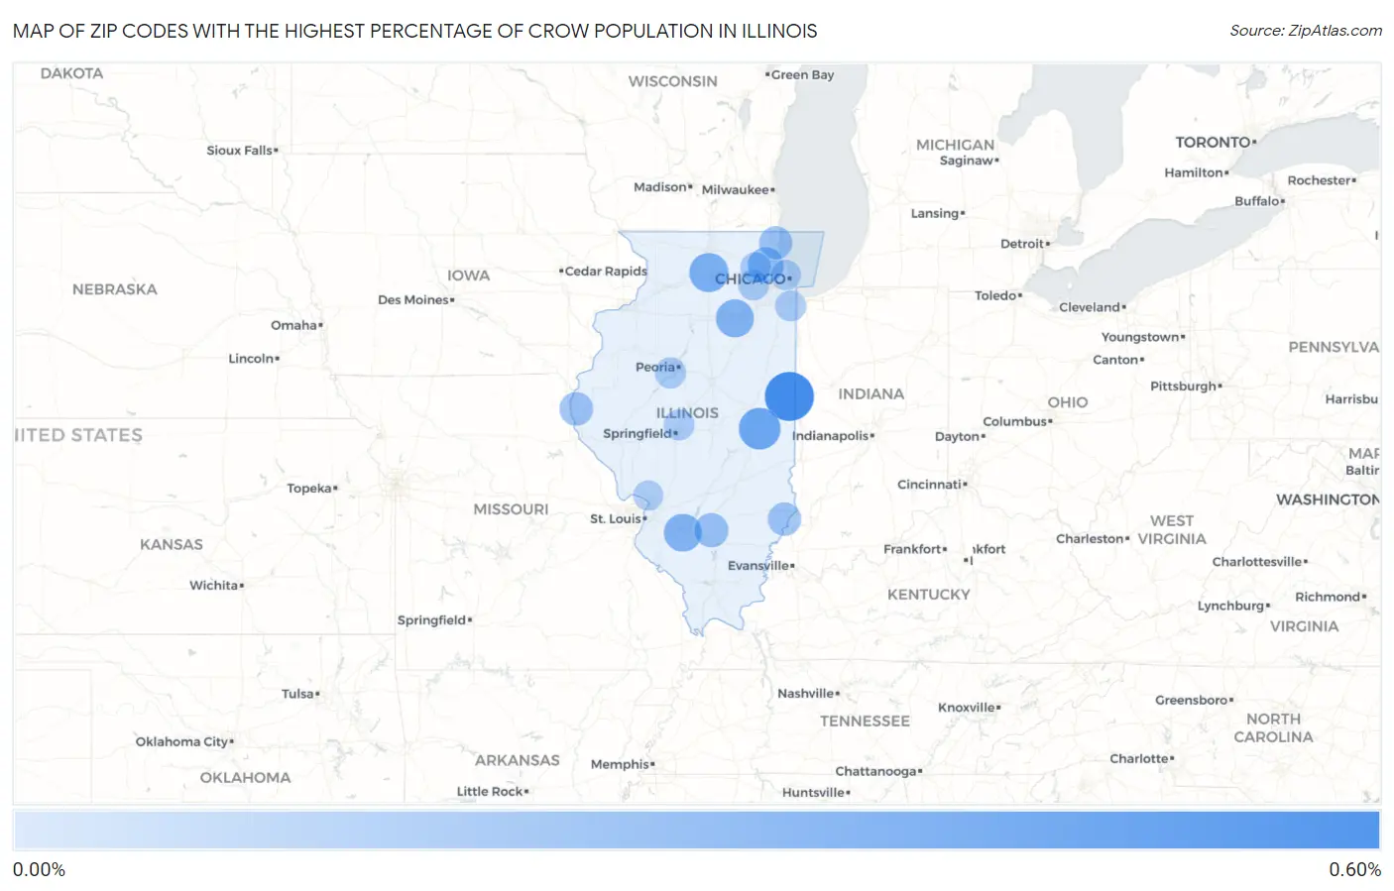Viewport: 1394px width, 891px height.
Task: Click the Indianapolis city label
Action: pos(831,435)
